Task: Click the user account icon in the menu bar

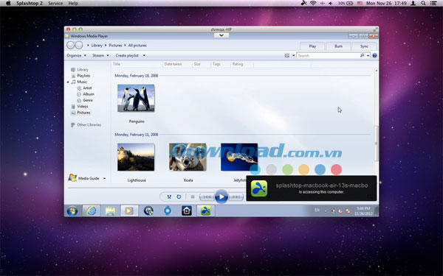Action: point(413,4)
